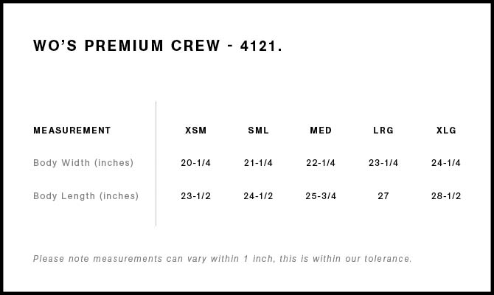Click the 27 body length value
This screenshot has height=295, width=494.
(383, 196)
